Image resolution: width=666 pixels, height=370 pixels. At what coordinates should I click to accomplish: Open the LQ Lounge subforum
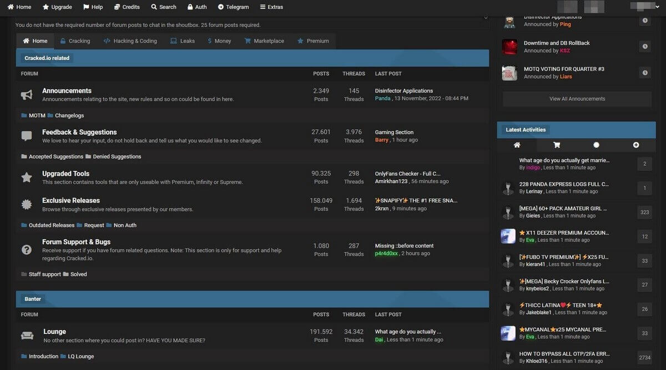(x=81, y=356)
